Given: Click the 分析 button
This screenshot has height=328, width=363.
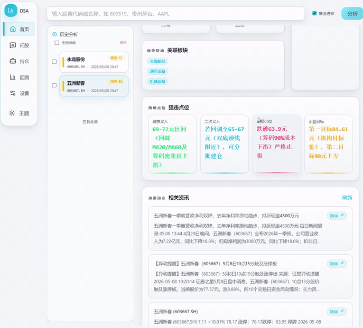Looking at the screenshot, I should [352, 14].
